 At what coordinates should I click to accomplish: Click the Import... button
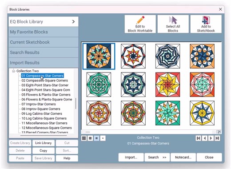pos(131,157)
